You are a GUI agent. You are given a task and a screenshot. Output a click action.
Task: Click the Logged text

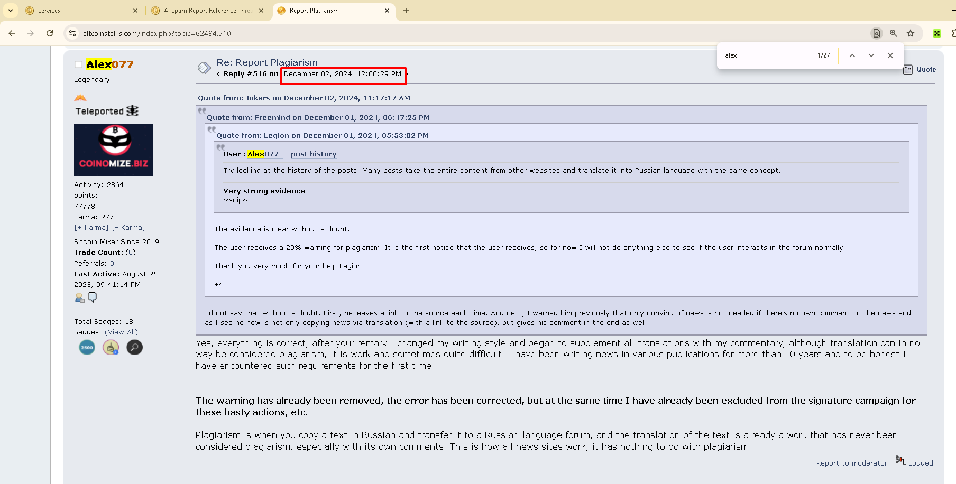point(921,463)
